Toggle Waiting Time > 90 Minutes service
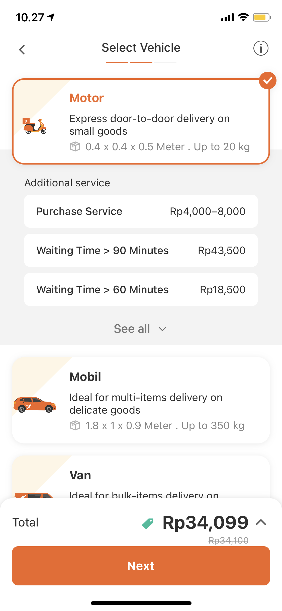282x611 pixels. click(x=141, y=250)
